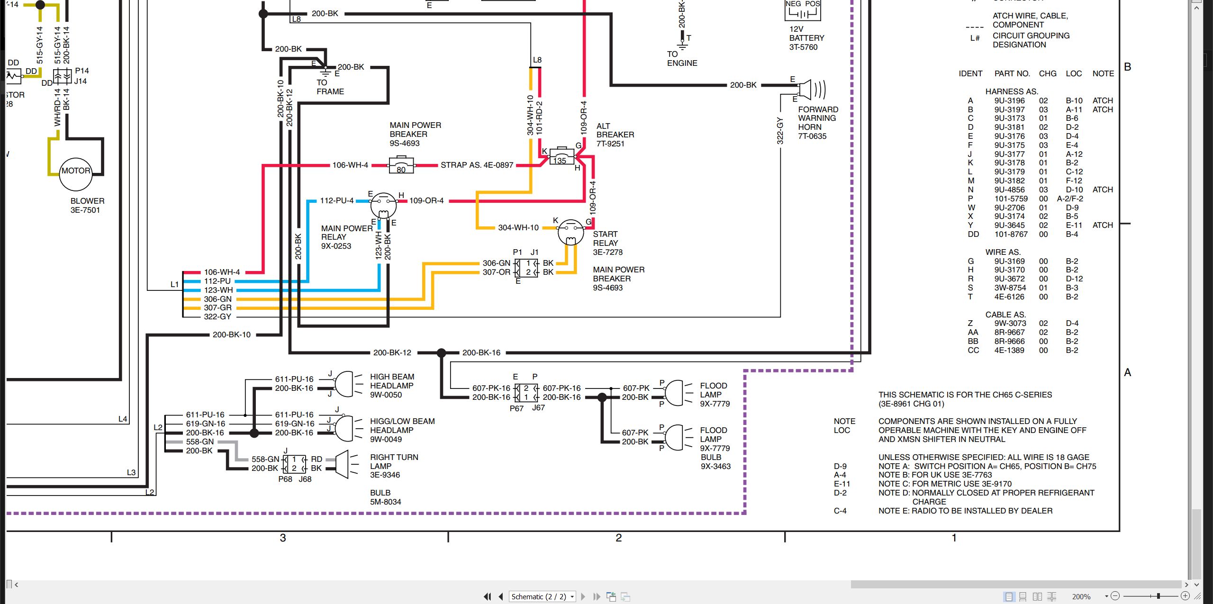Go back to the previous view

611,596
